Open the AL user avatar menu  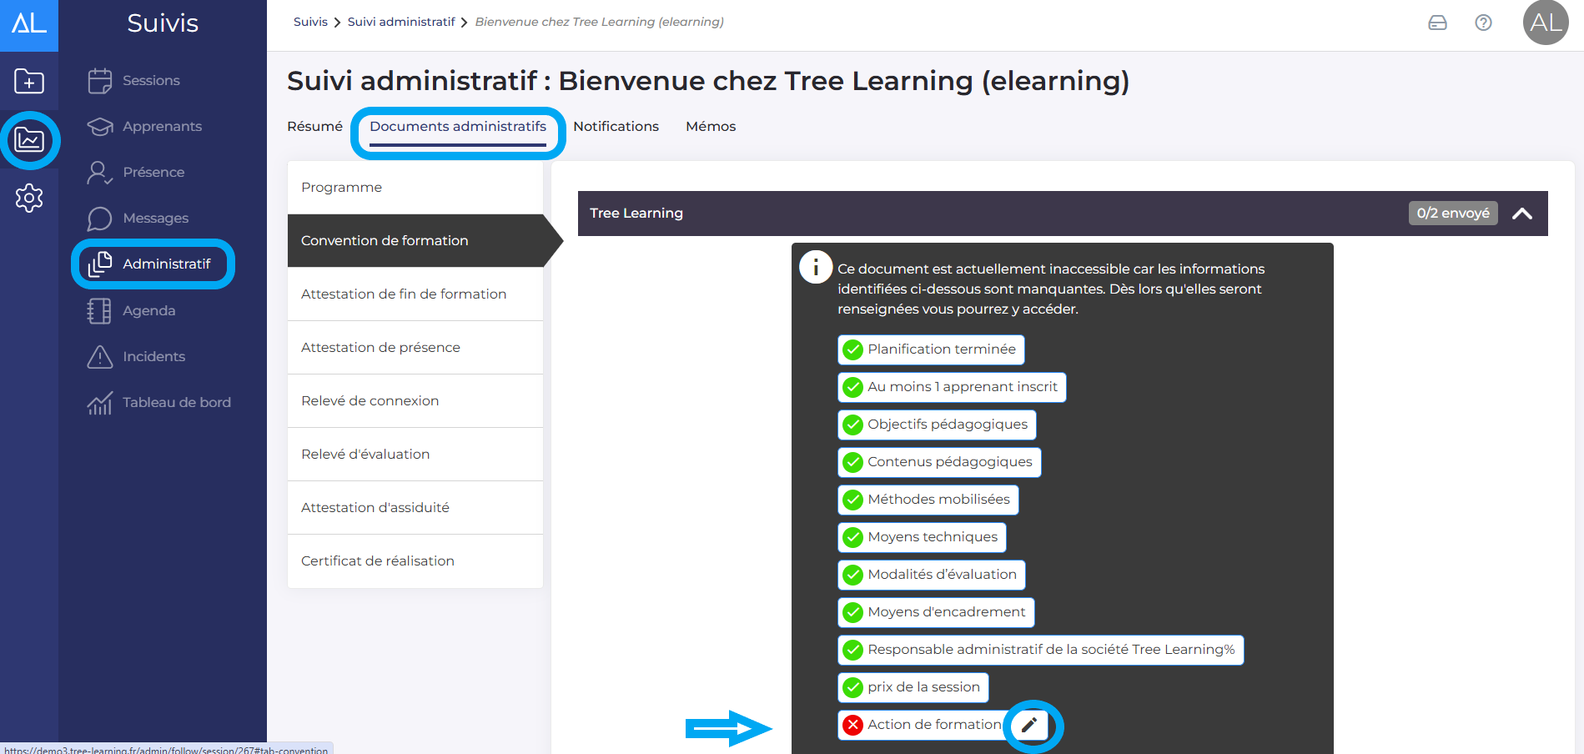click(x=1546, y=23)
